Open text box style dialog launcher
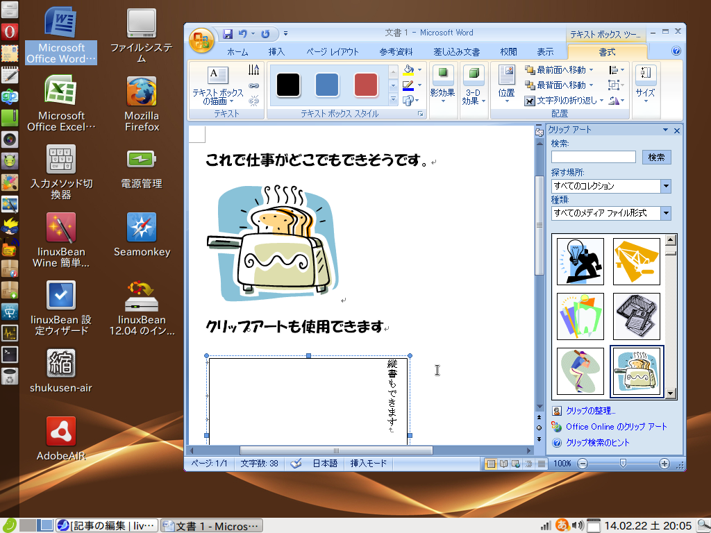The width and height of the screenshot is (711, 533). click(420, 115)
